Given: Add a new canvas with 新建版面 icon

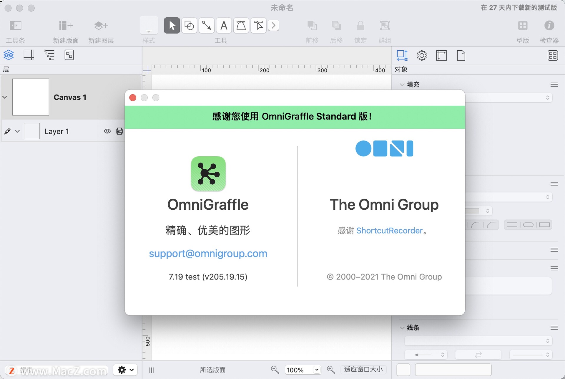Looking at the screenshot, I should coord(66,26).
